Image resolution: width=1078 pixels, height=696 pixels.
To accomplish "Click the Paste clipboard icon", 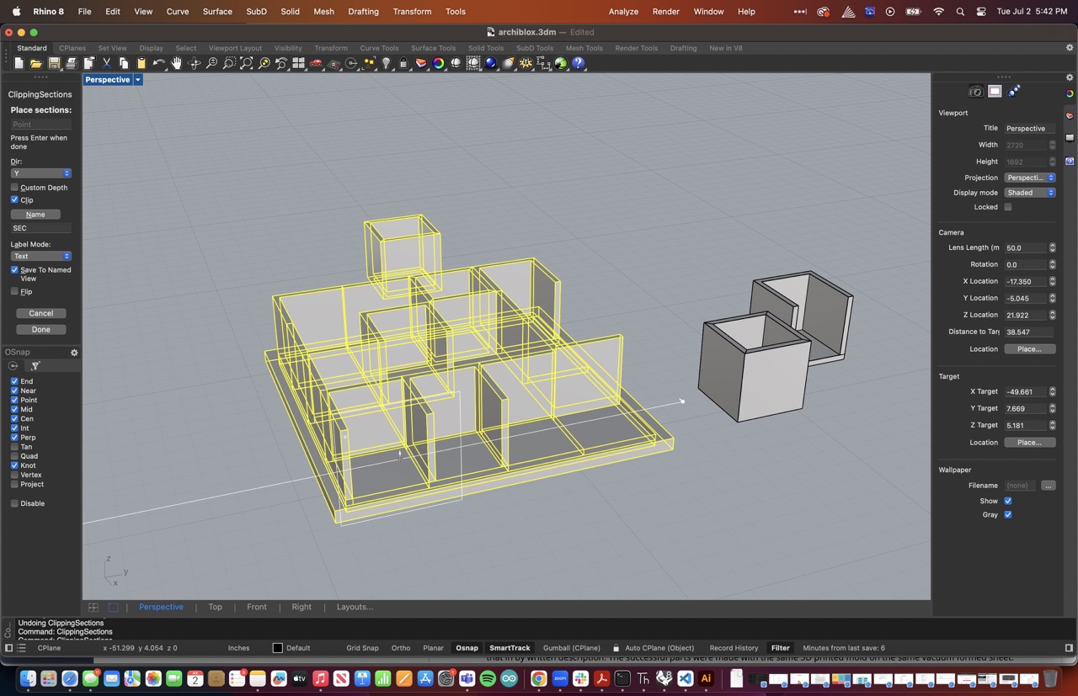I will 141,63.
